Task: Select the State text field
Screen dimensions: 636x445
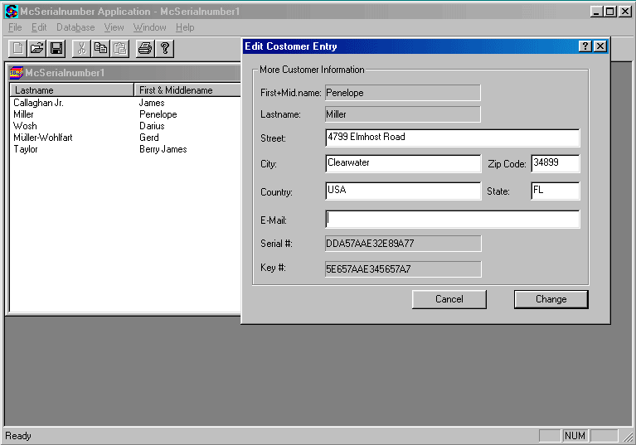Action: [x=555, y=191]
